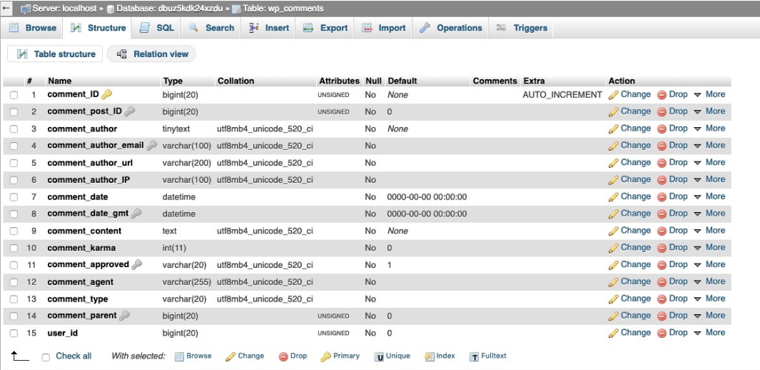Switch to the Operations tab

click(451, 28)
